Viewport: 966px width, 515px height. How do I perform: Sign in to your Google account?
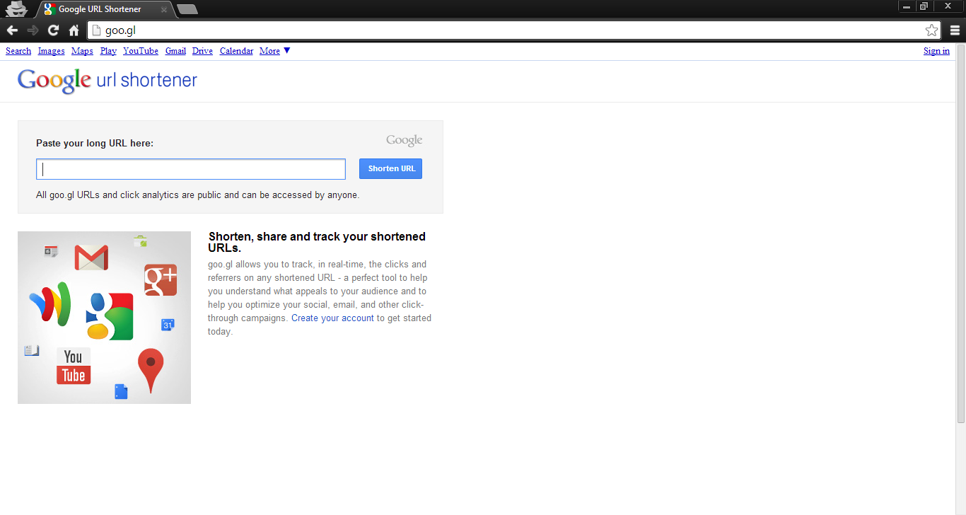click(x=936, y=50)
